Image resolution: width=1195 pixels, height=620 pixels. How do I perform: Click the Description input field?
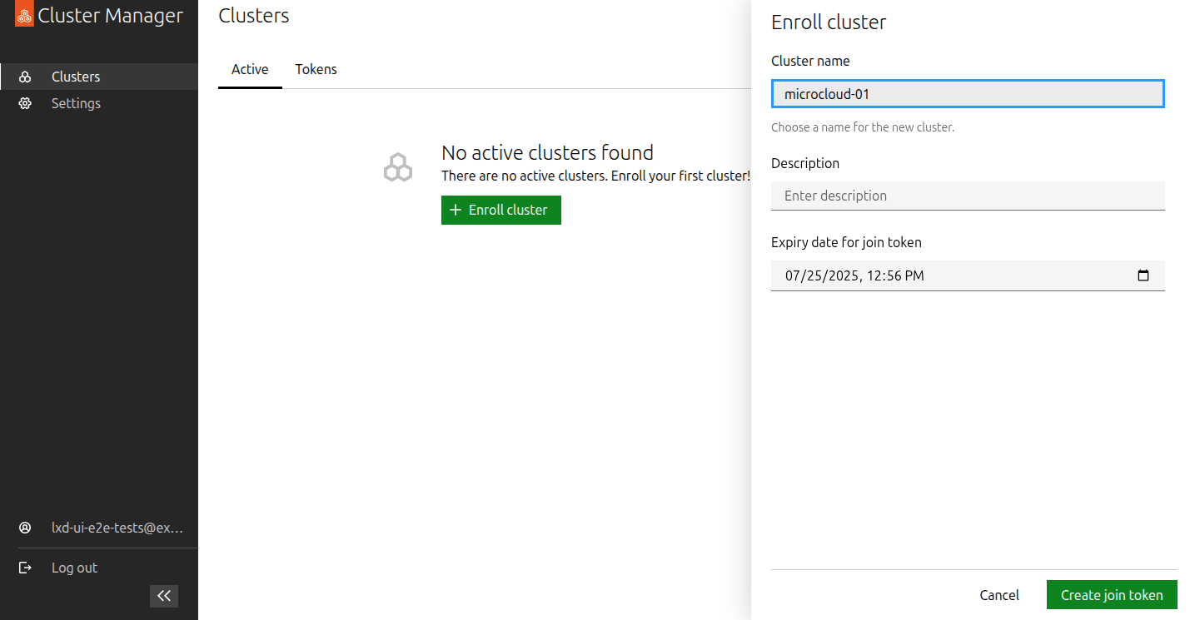coord(968,196)
